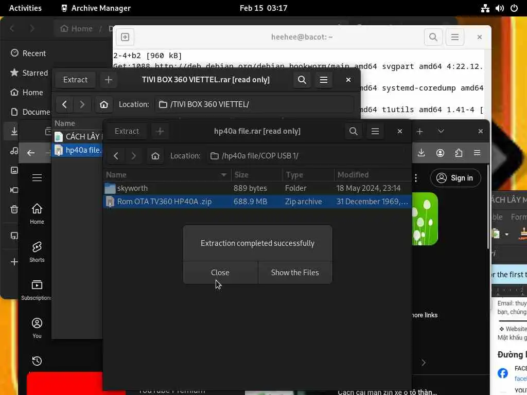Open Pictures folder icon in Files sidebar
The image size is (527, 395).
click(14, 170)
